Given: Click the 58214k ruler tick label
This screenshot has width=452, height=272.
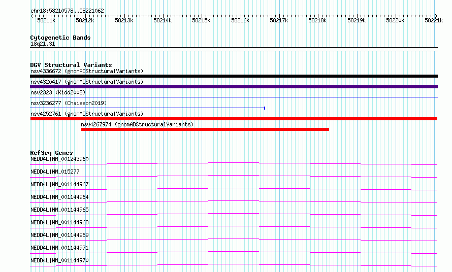Looking at the screenshot, I should point(163,20).
